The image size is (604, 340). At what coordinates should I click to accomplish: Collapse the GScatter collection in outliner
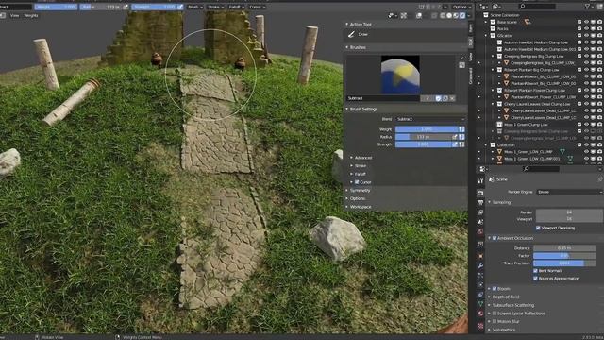[x=486, y=36]
